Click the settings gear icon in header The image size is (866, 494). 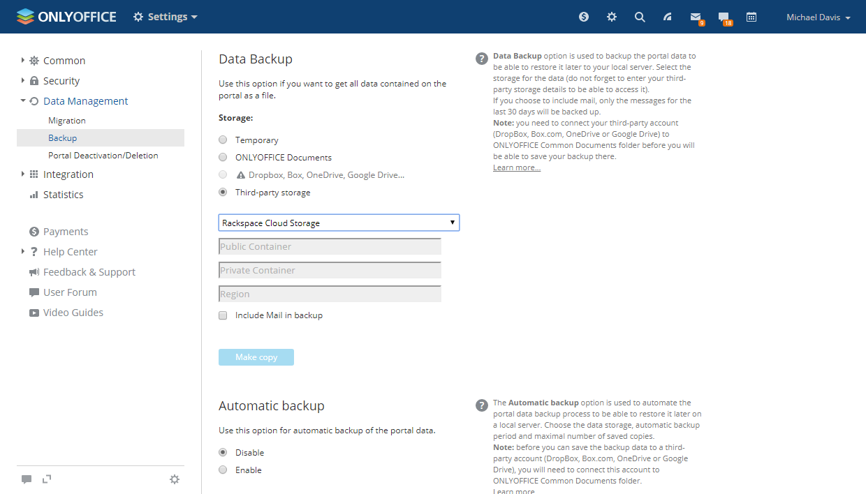(612, 17)
